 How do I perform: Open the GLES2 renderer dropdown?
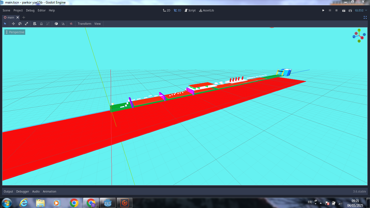[361, 10]
